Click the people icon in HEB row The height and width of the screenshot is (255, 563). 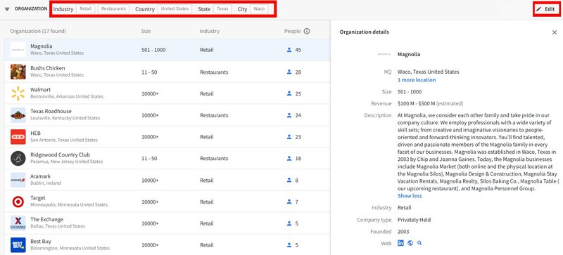[x=289, y=137]
